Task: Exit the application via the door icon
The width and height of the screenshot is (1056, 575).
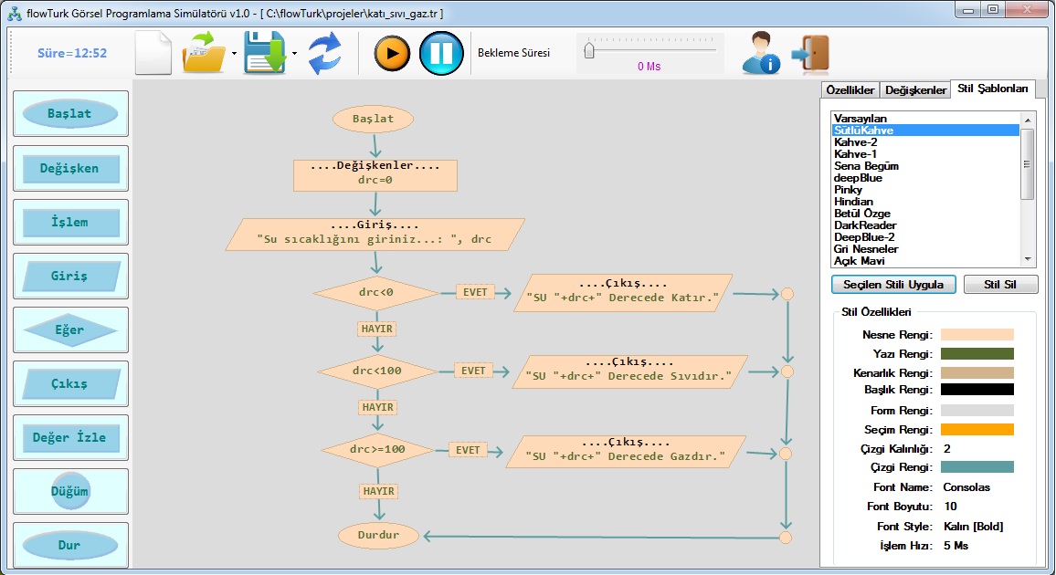Action: 808,53
